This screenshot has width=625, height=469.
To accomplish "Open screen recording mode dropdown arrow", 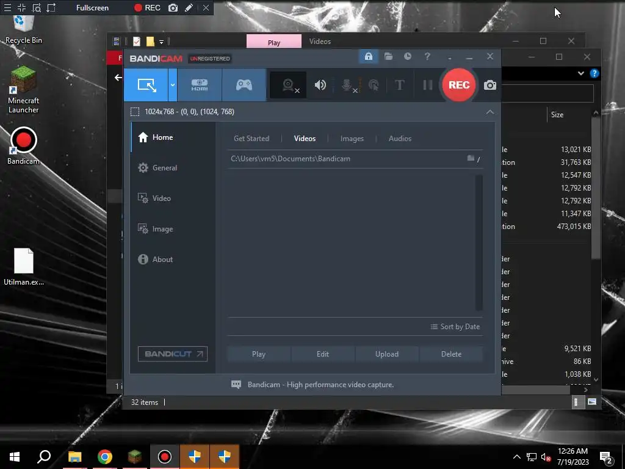I will 173,85.
